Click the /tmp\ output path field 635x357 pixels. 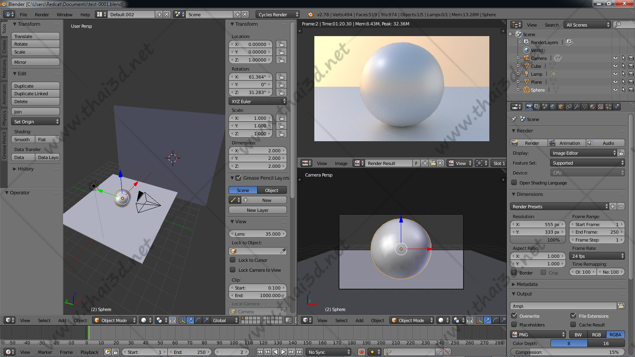563,306
